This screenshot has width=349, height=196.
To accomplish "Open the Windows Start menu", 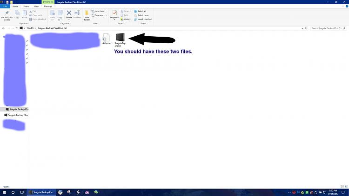I will point(4,192).
